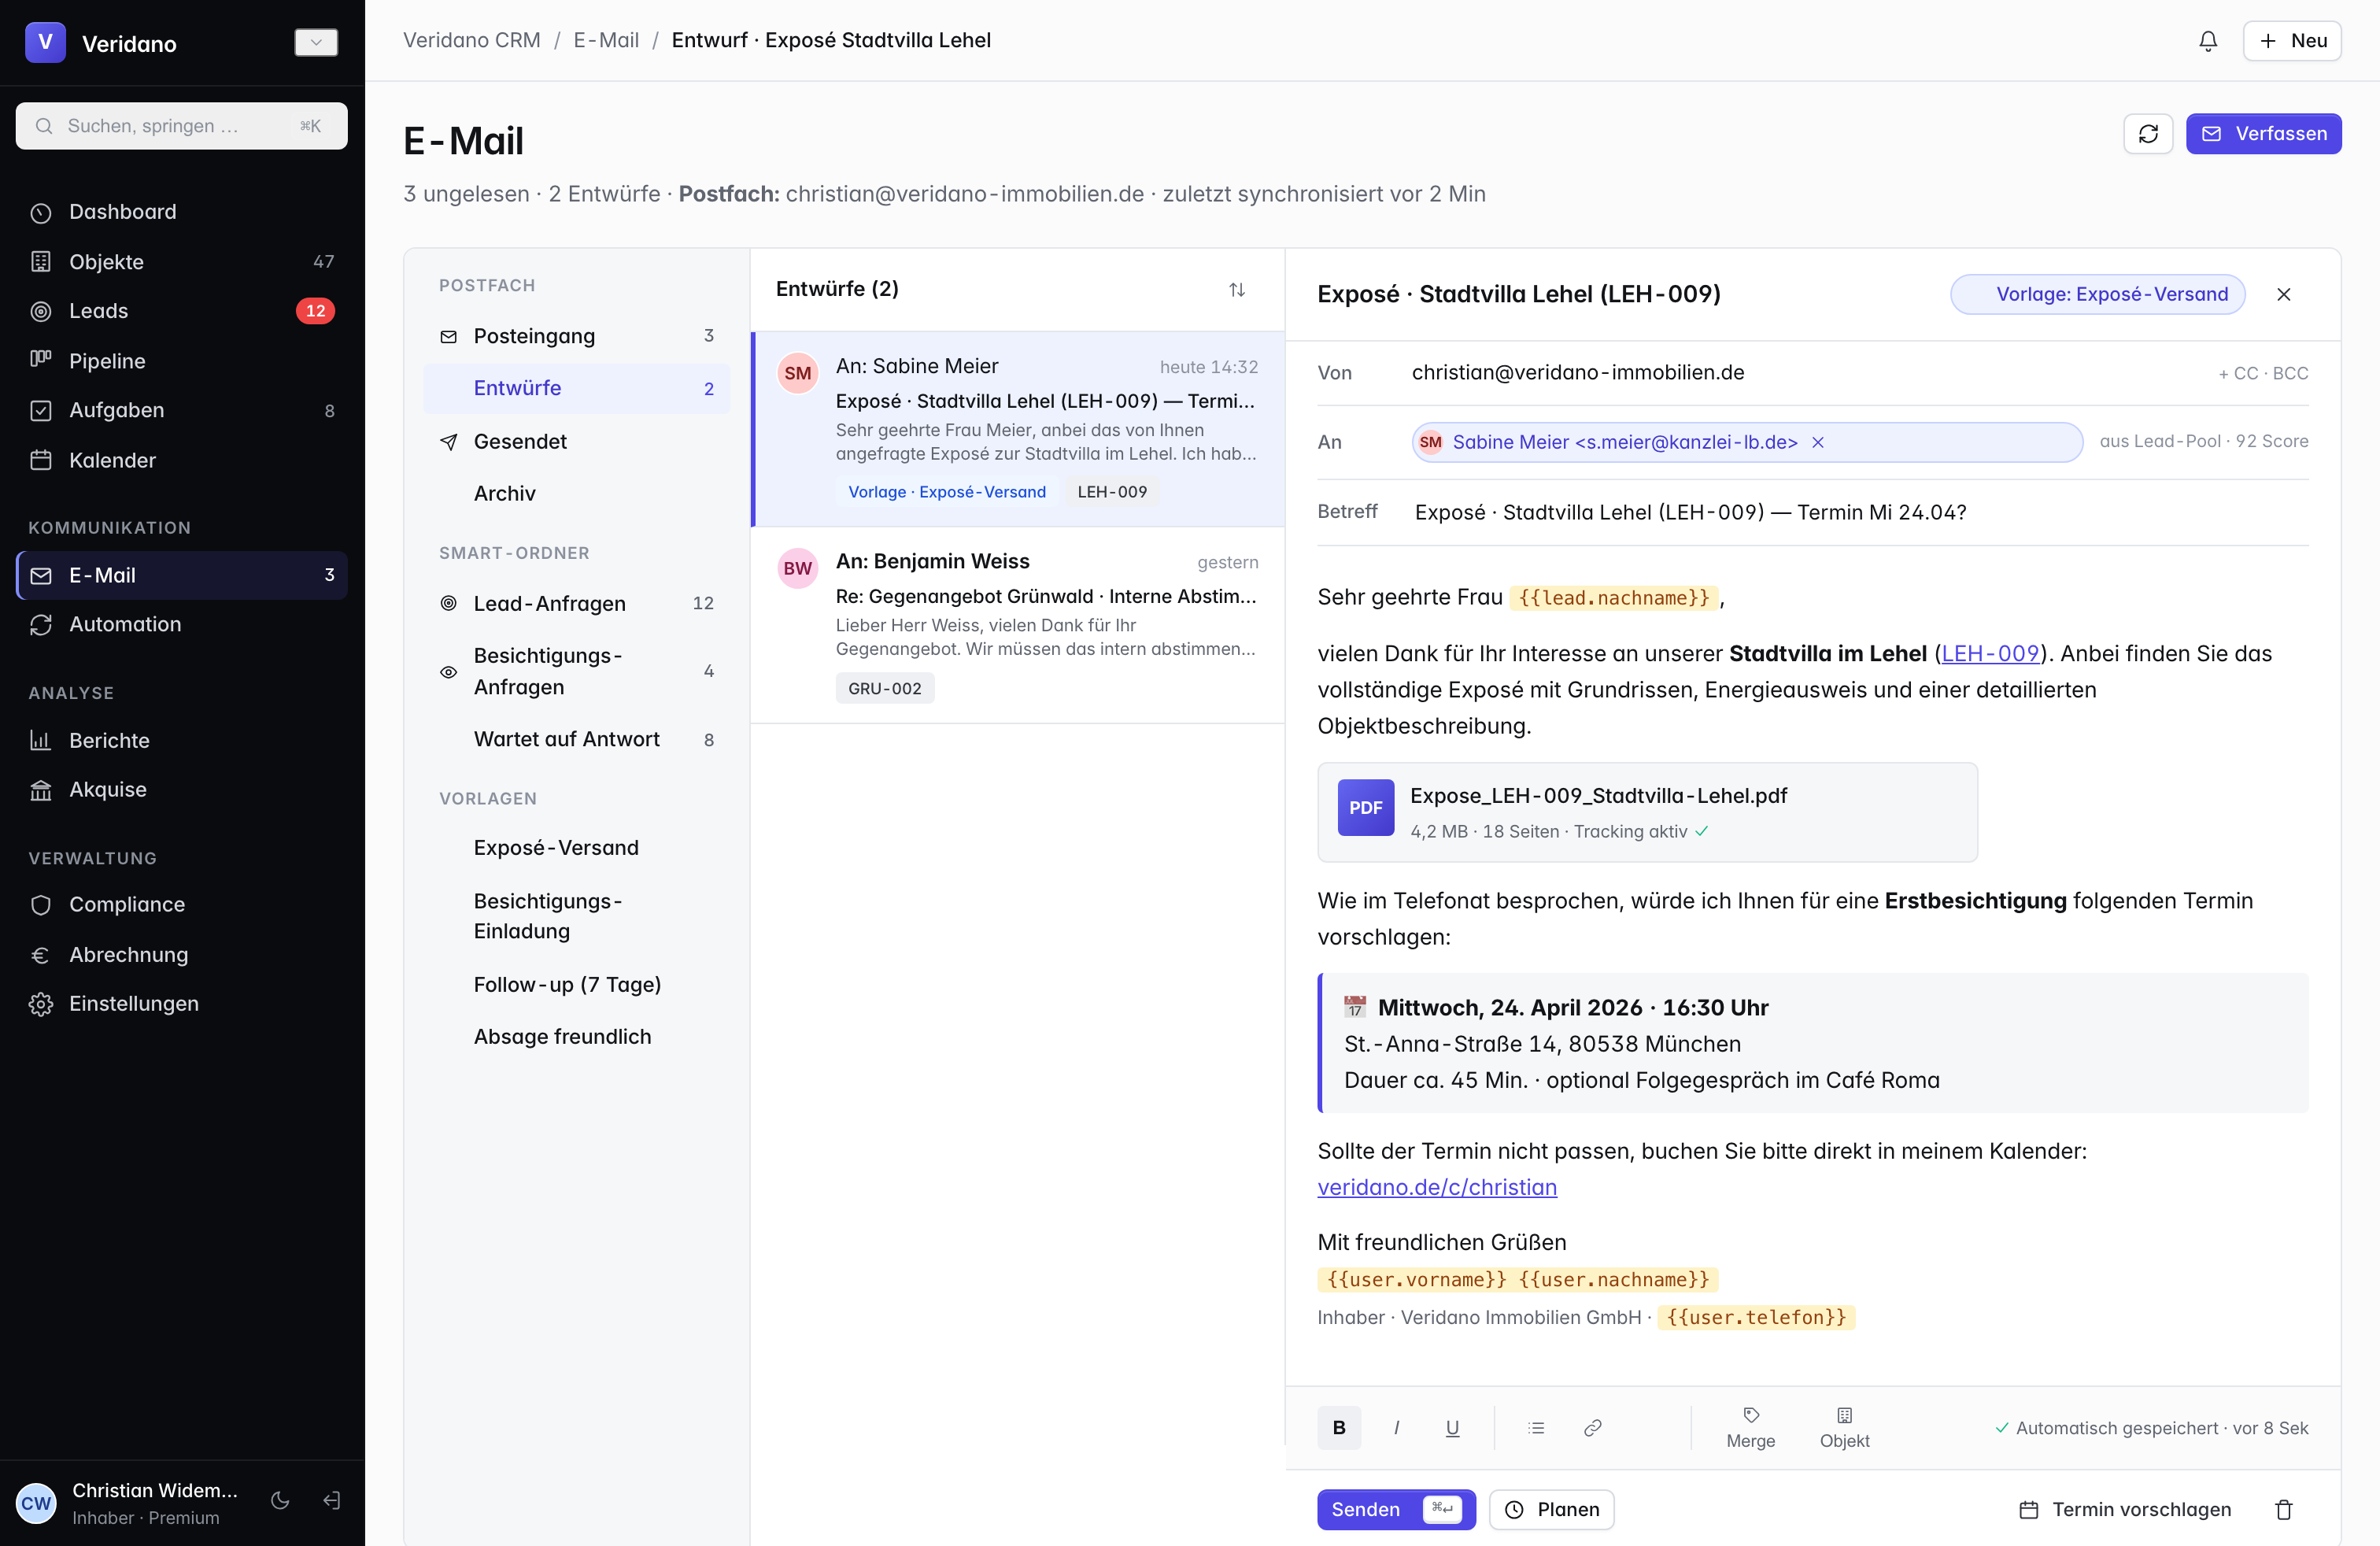Open Besichtigungs-Anfragen smart folder
The width and height of the screenshot is (2380, 1546).
coord(576,671)
